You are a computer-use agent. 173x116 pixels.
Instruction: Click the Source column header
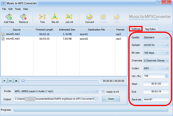[x=17, y=30]
